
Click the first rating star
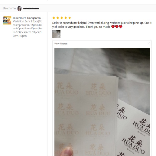tap(54, 18)
